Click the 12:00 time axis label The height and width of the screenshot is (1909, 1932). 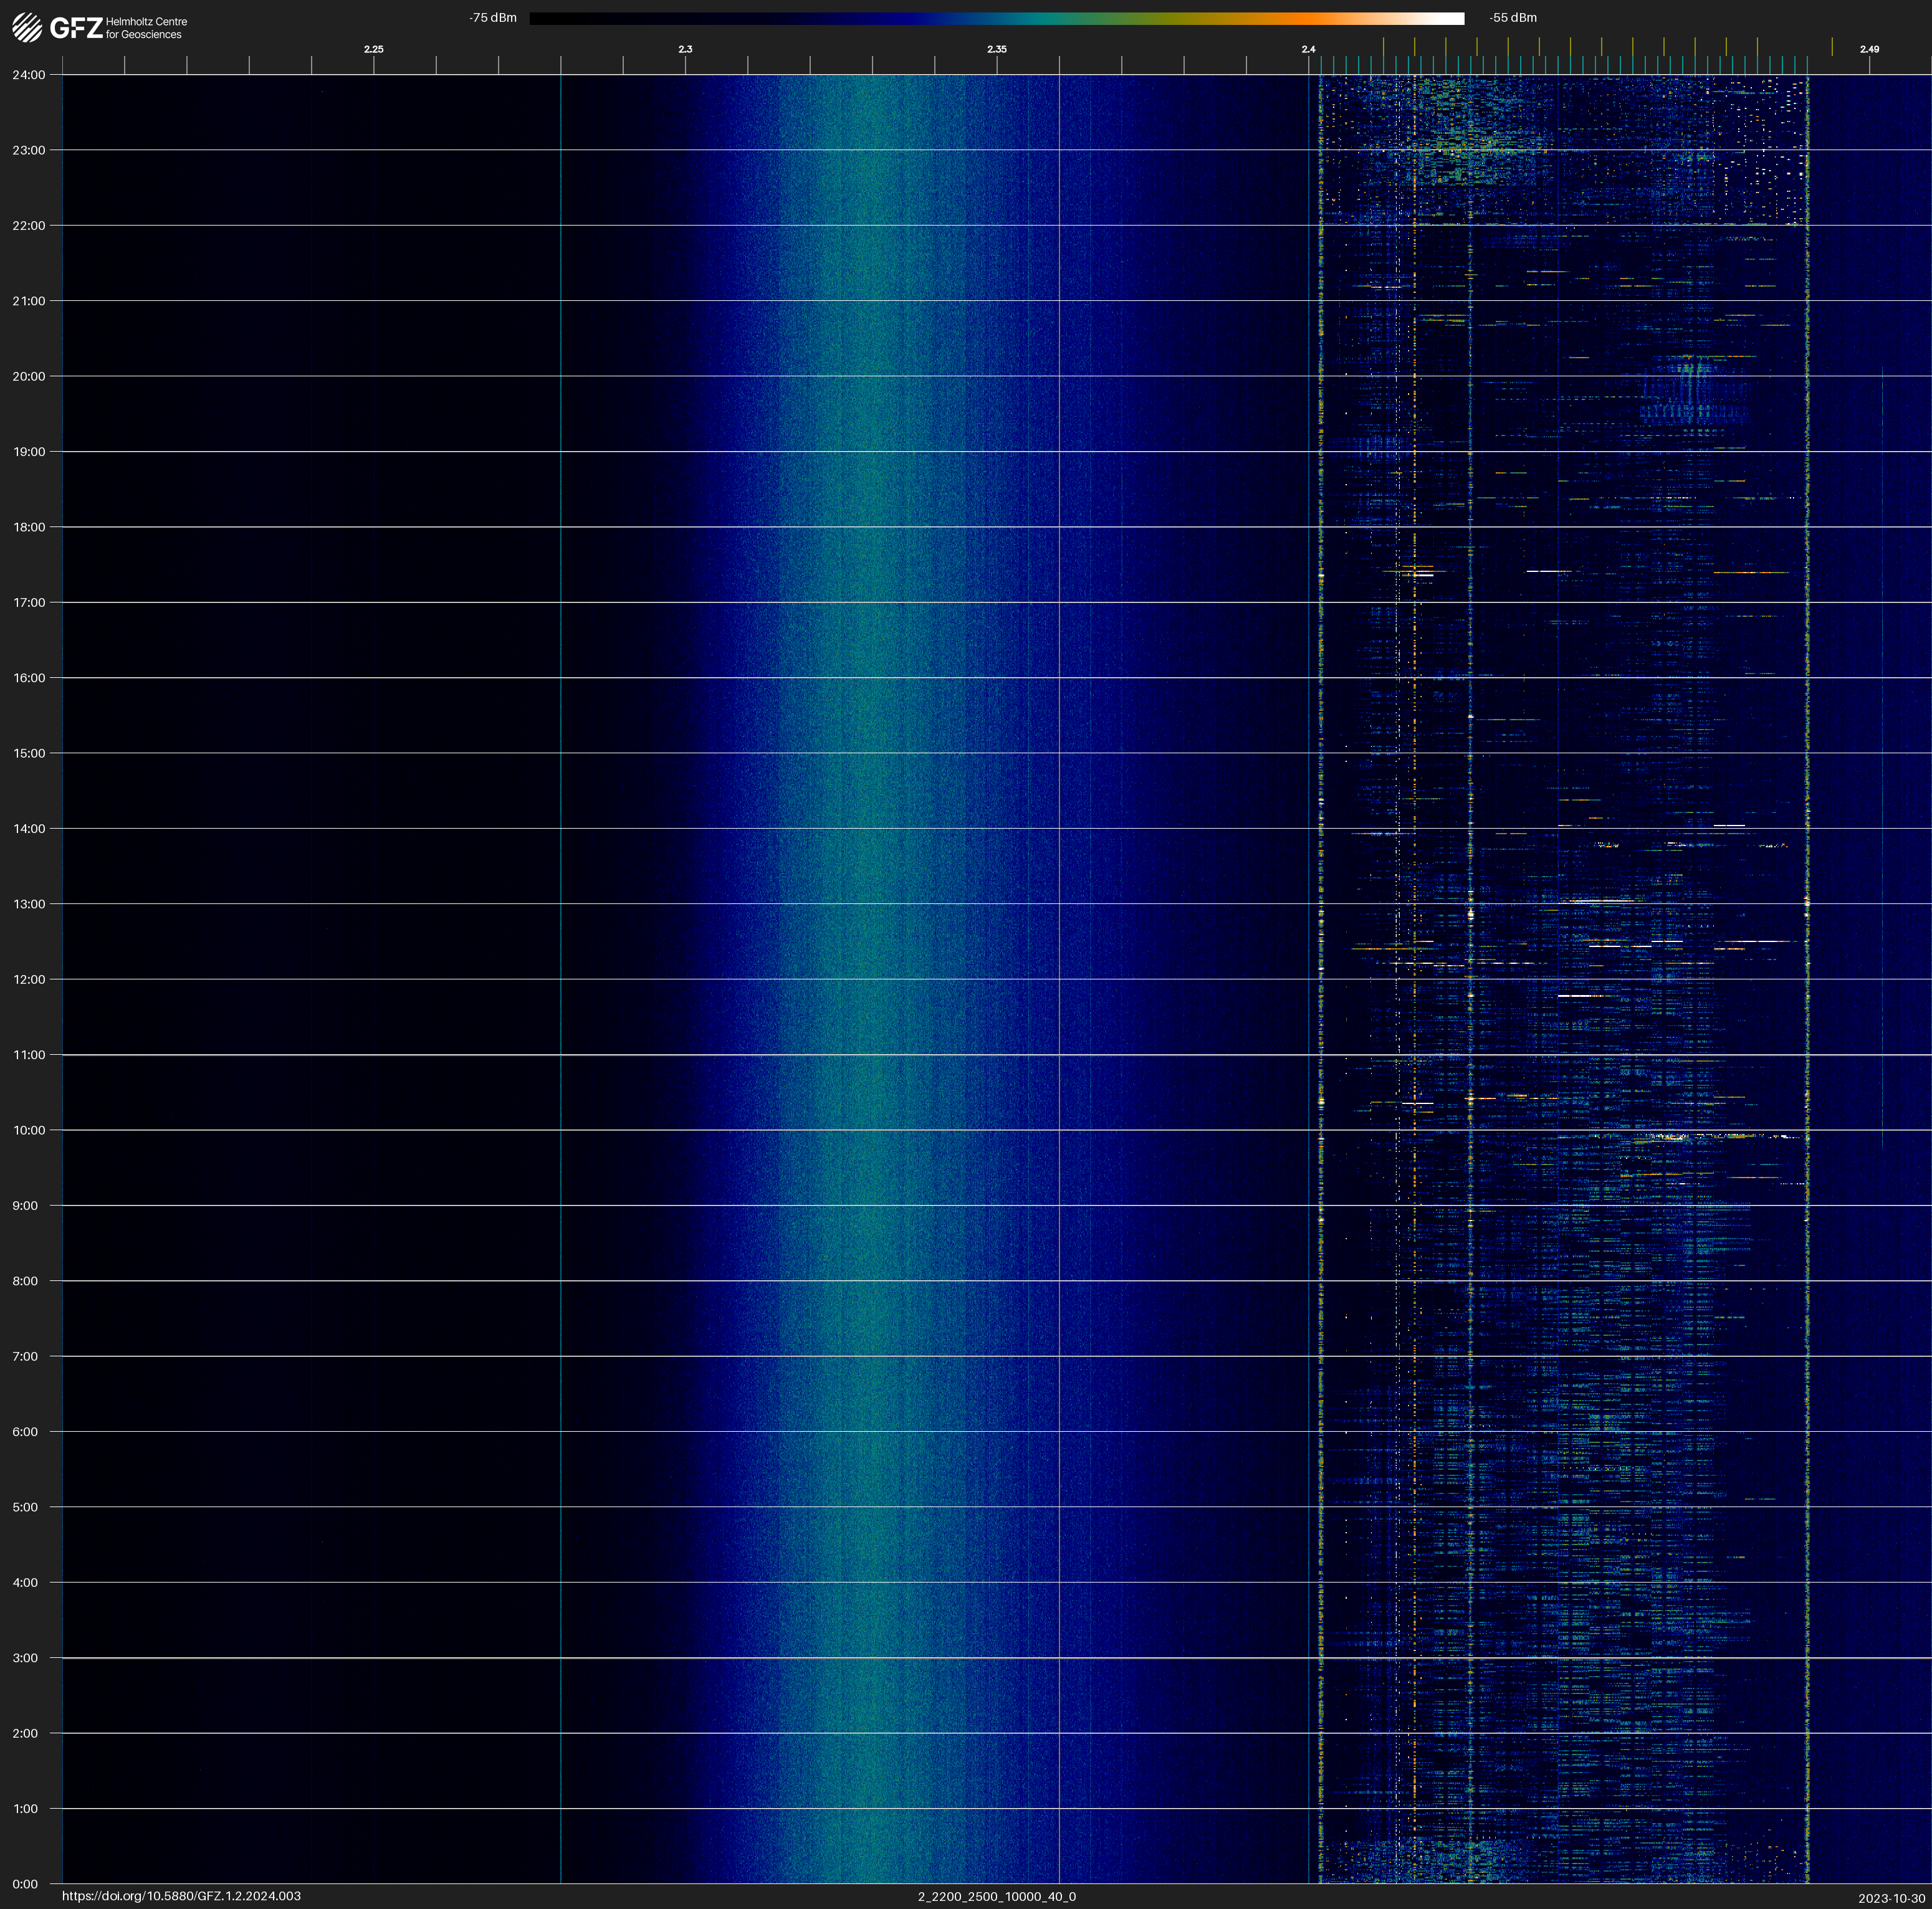(x=29, y=979)
